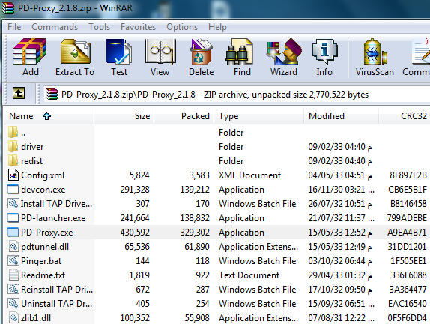Sort files by Modified column
The height and width of the screenshot is (324, 430).
pyautogui.click(x=342, y=116)
